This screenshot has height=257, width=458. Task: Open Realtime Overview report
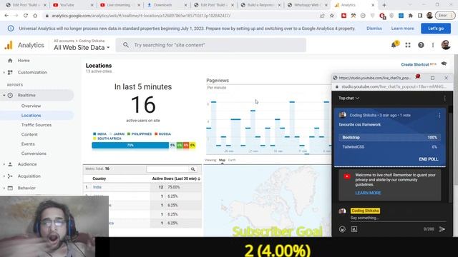tap(31, 106)
